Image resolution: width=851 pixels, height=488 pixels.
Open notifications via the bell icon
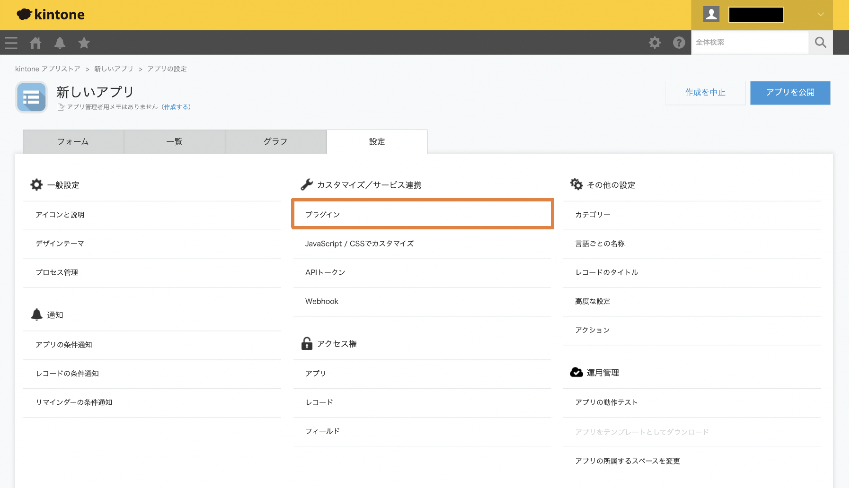(60, 43)
